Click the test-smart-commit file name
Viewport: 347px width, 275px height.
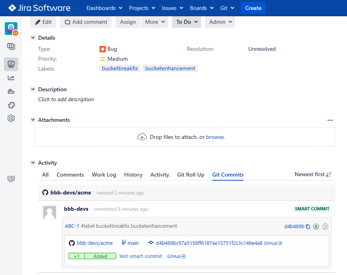coord(141,256)
